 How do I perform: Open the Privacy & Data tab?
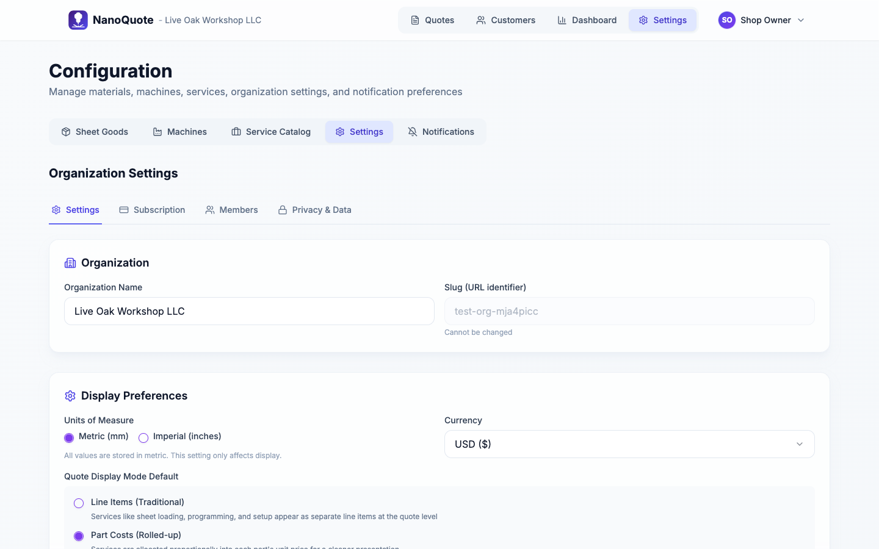[x=314, y=209]
